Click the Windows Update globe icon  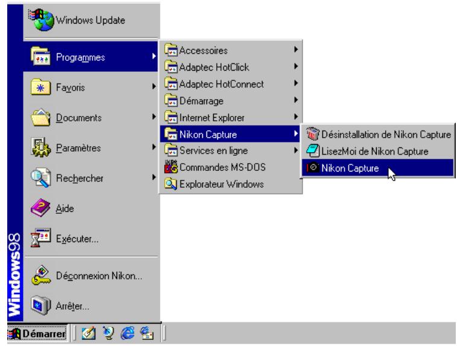coord(41,20)
